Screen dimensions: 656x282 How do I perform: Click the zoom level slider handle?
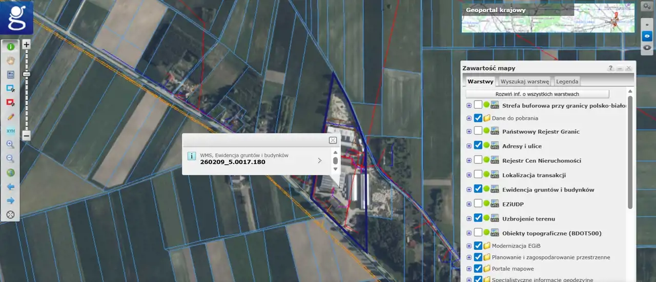click(x=27, y=74)
